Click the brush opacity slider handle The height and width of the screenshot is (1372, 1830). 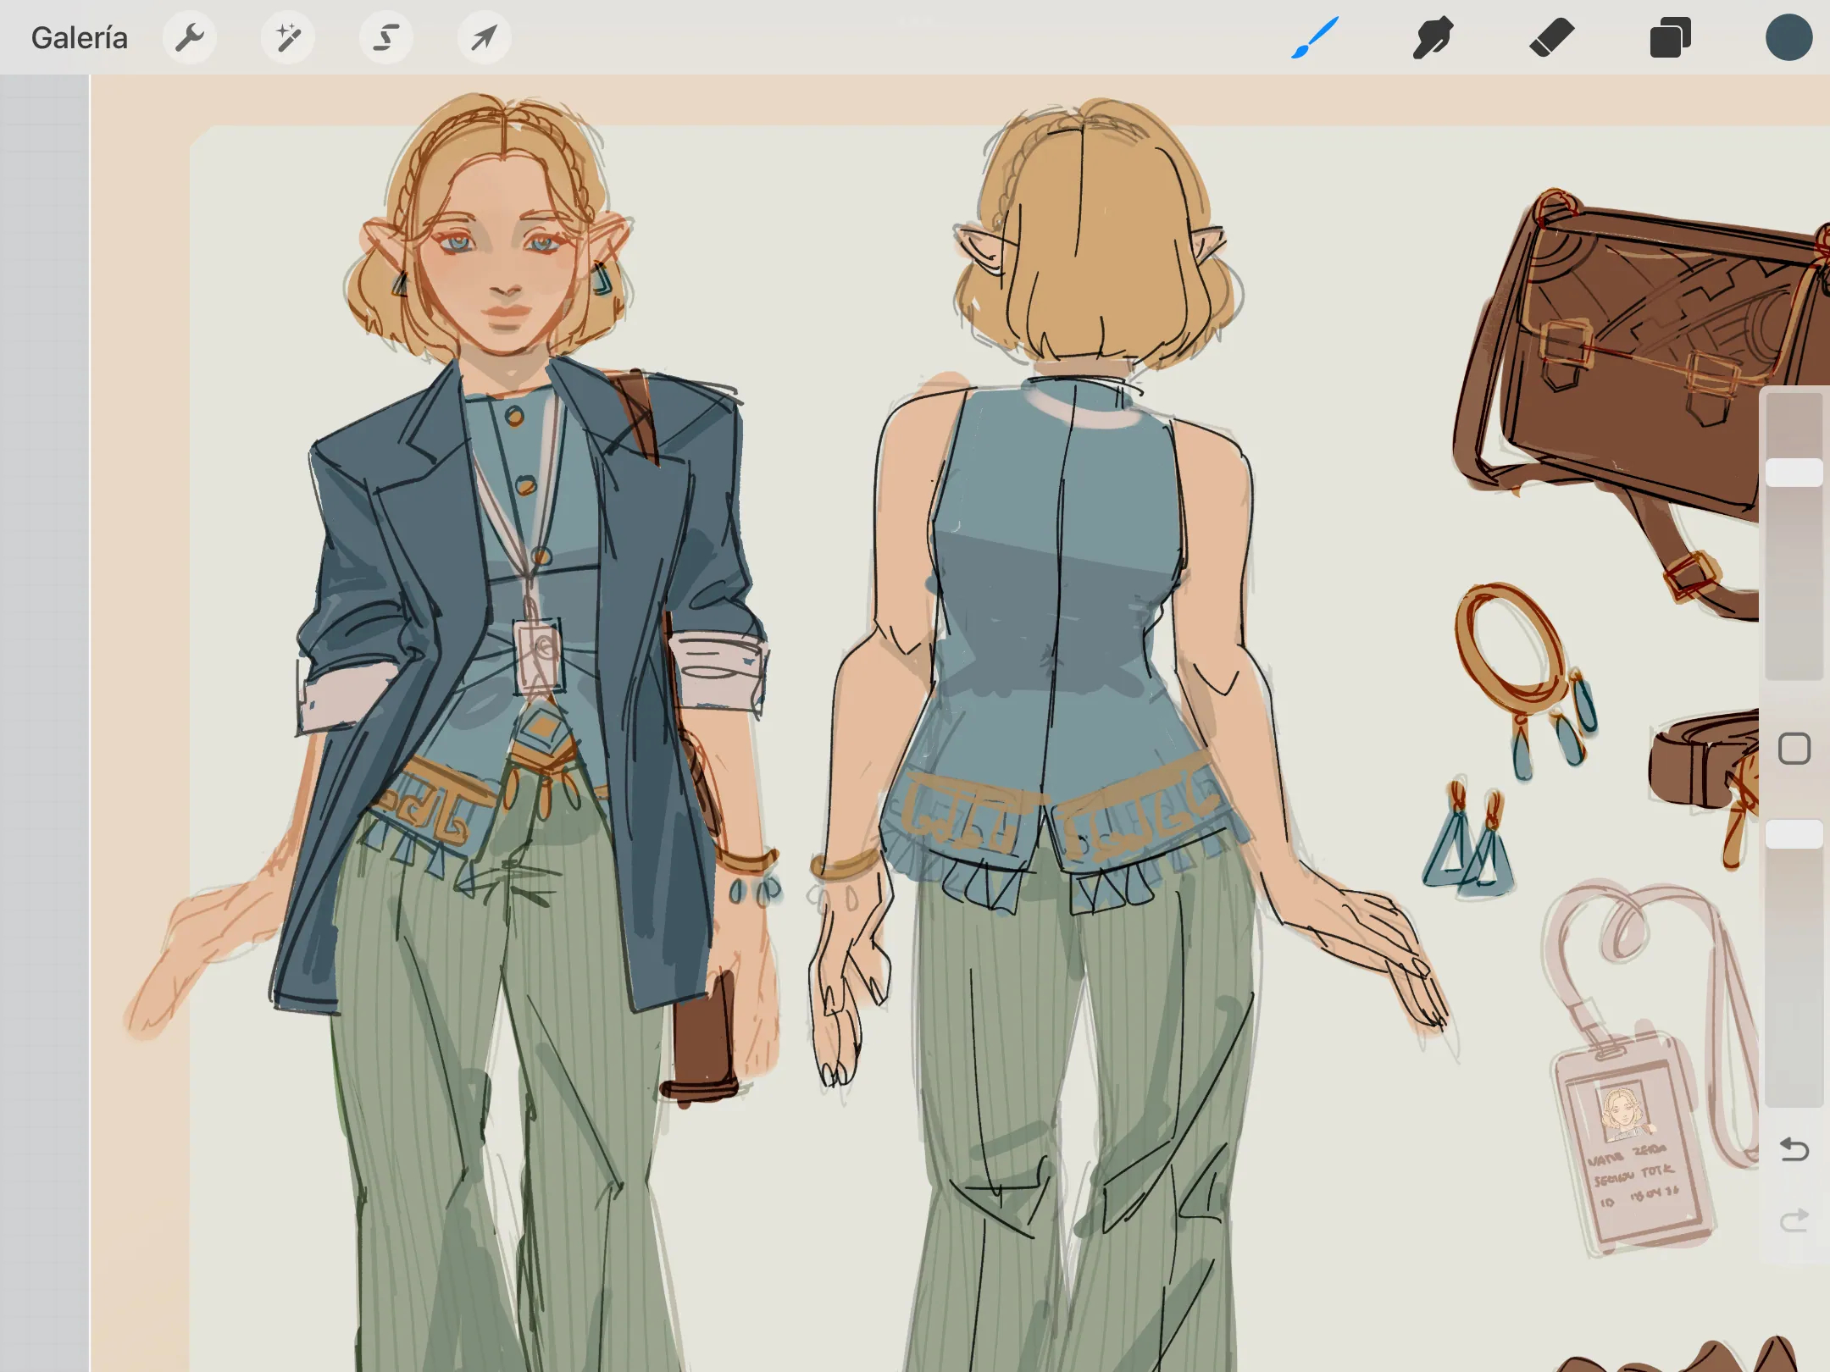point(1794,834)
